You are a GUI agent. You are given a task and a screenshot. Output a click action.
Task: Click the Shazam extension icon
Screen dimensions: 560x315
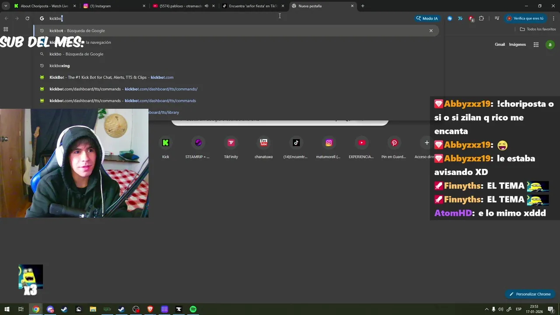(x=450, y=18)
